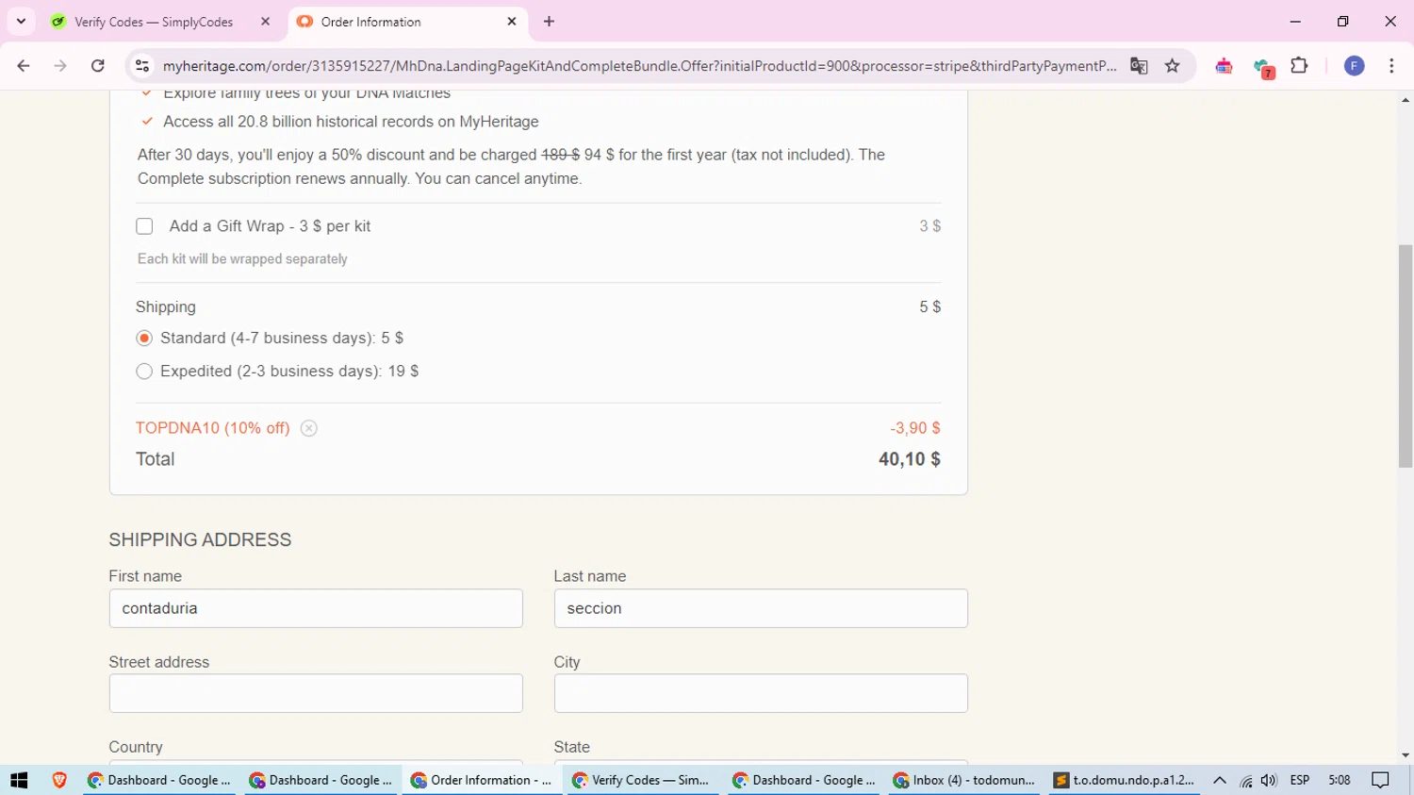This screenshot has width=1414, height=795.
Task: Click the discount amount -3,90 $
Action: pyautogui.click(x=915, y=428)
